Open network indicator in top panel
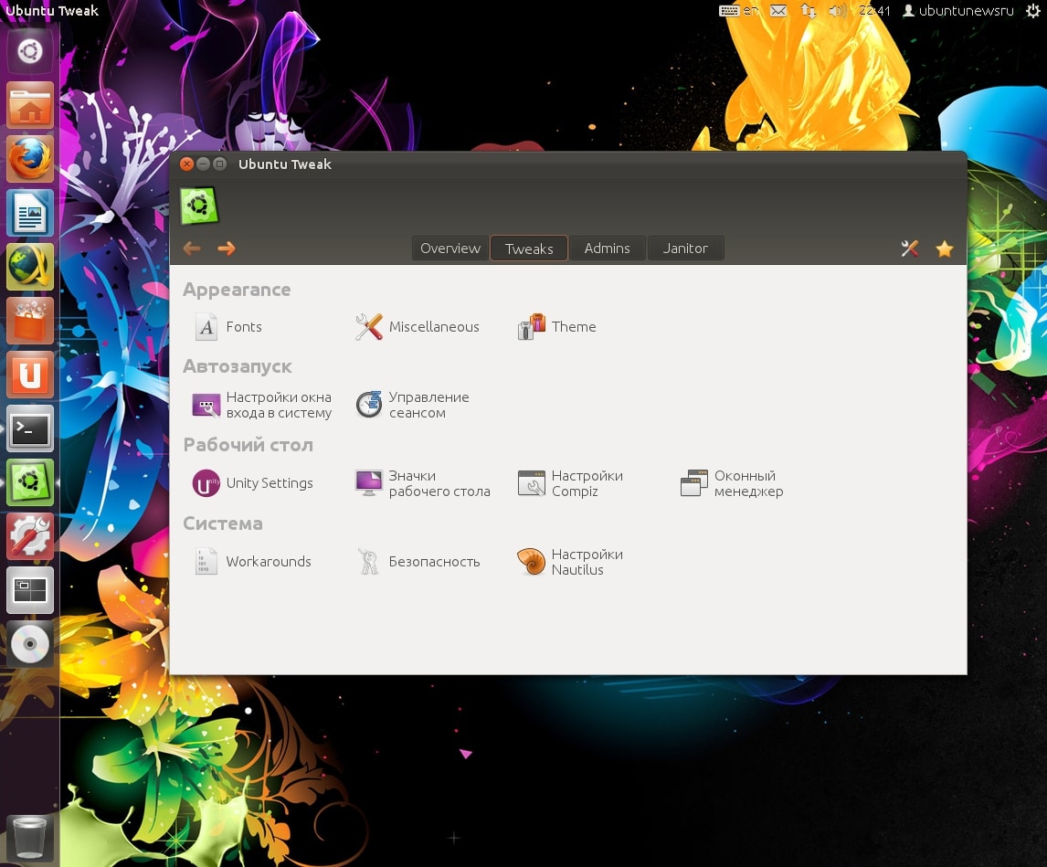The image size is (1047, 867). coord(808,11)
